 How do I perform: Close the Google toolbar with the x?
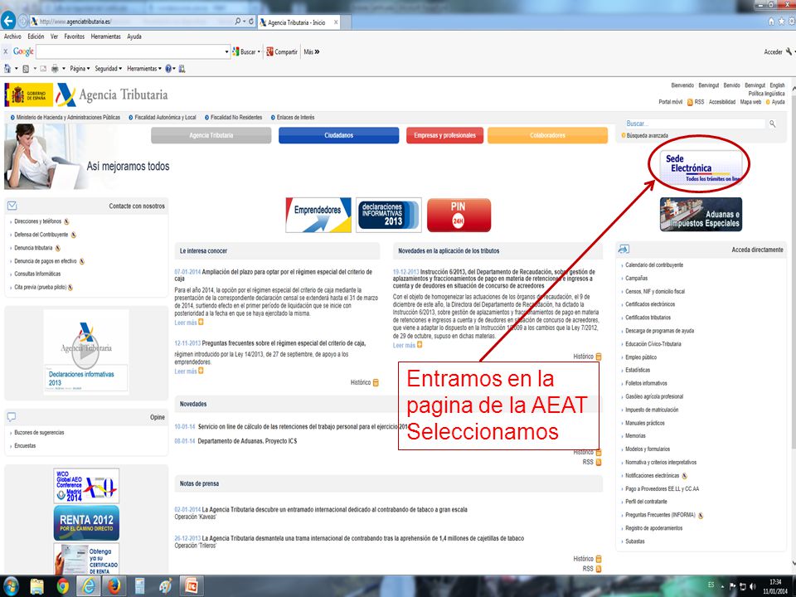[x=6, y=51]
